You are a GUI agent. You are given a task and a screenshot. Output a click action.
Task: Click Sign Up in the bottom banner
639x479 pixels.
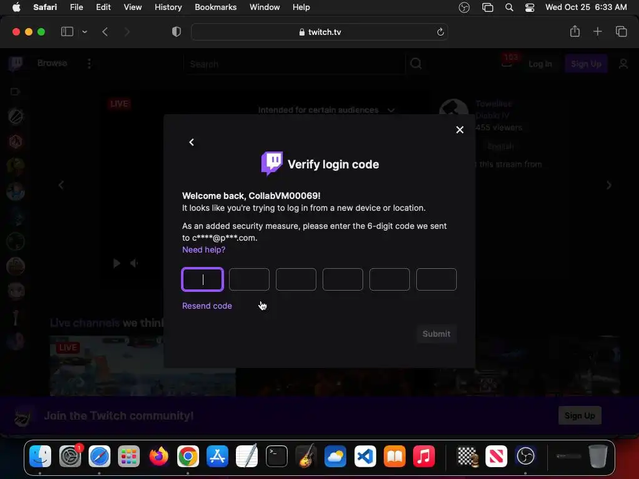pos(580,415)
